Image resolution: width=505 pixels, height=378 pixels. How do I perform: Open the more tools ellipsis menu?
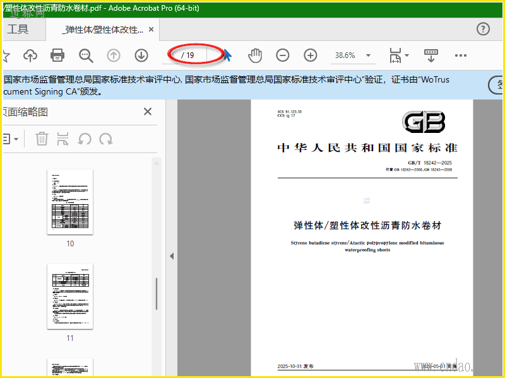pyautogui.click(x=461, y=55)
